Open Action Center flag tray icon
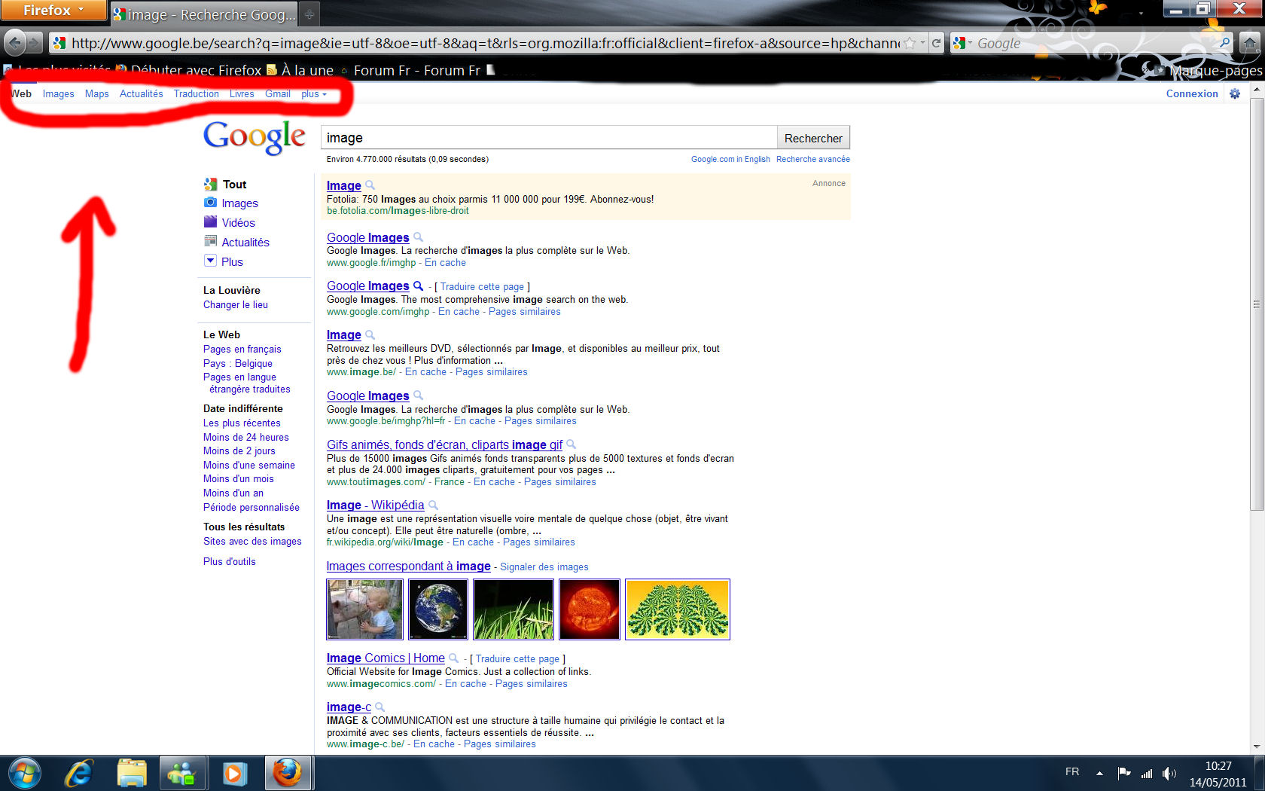This screenshot has width=1265, height=791. click(1124, 773)
